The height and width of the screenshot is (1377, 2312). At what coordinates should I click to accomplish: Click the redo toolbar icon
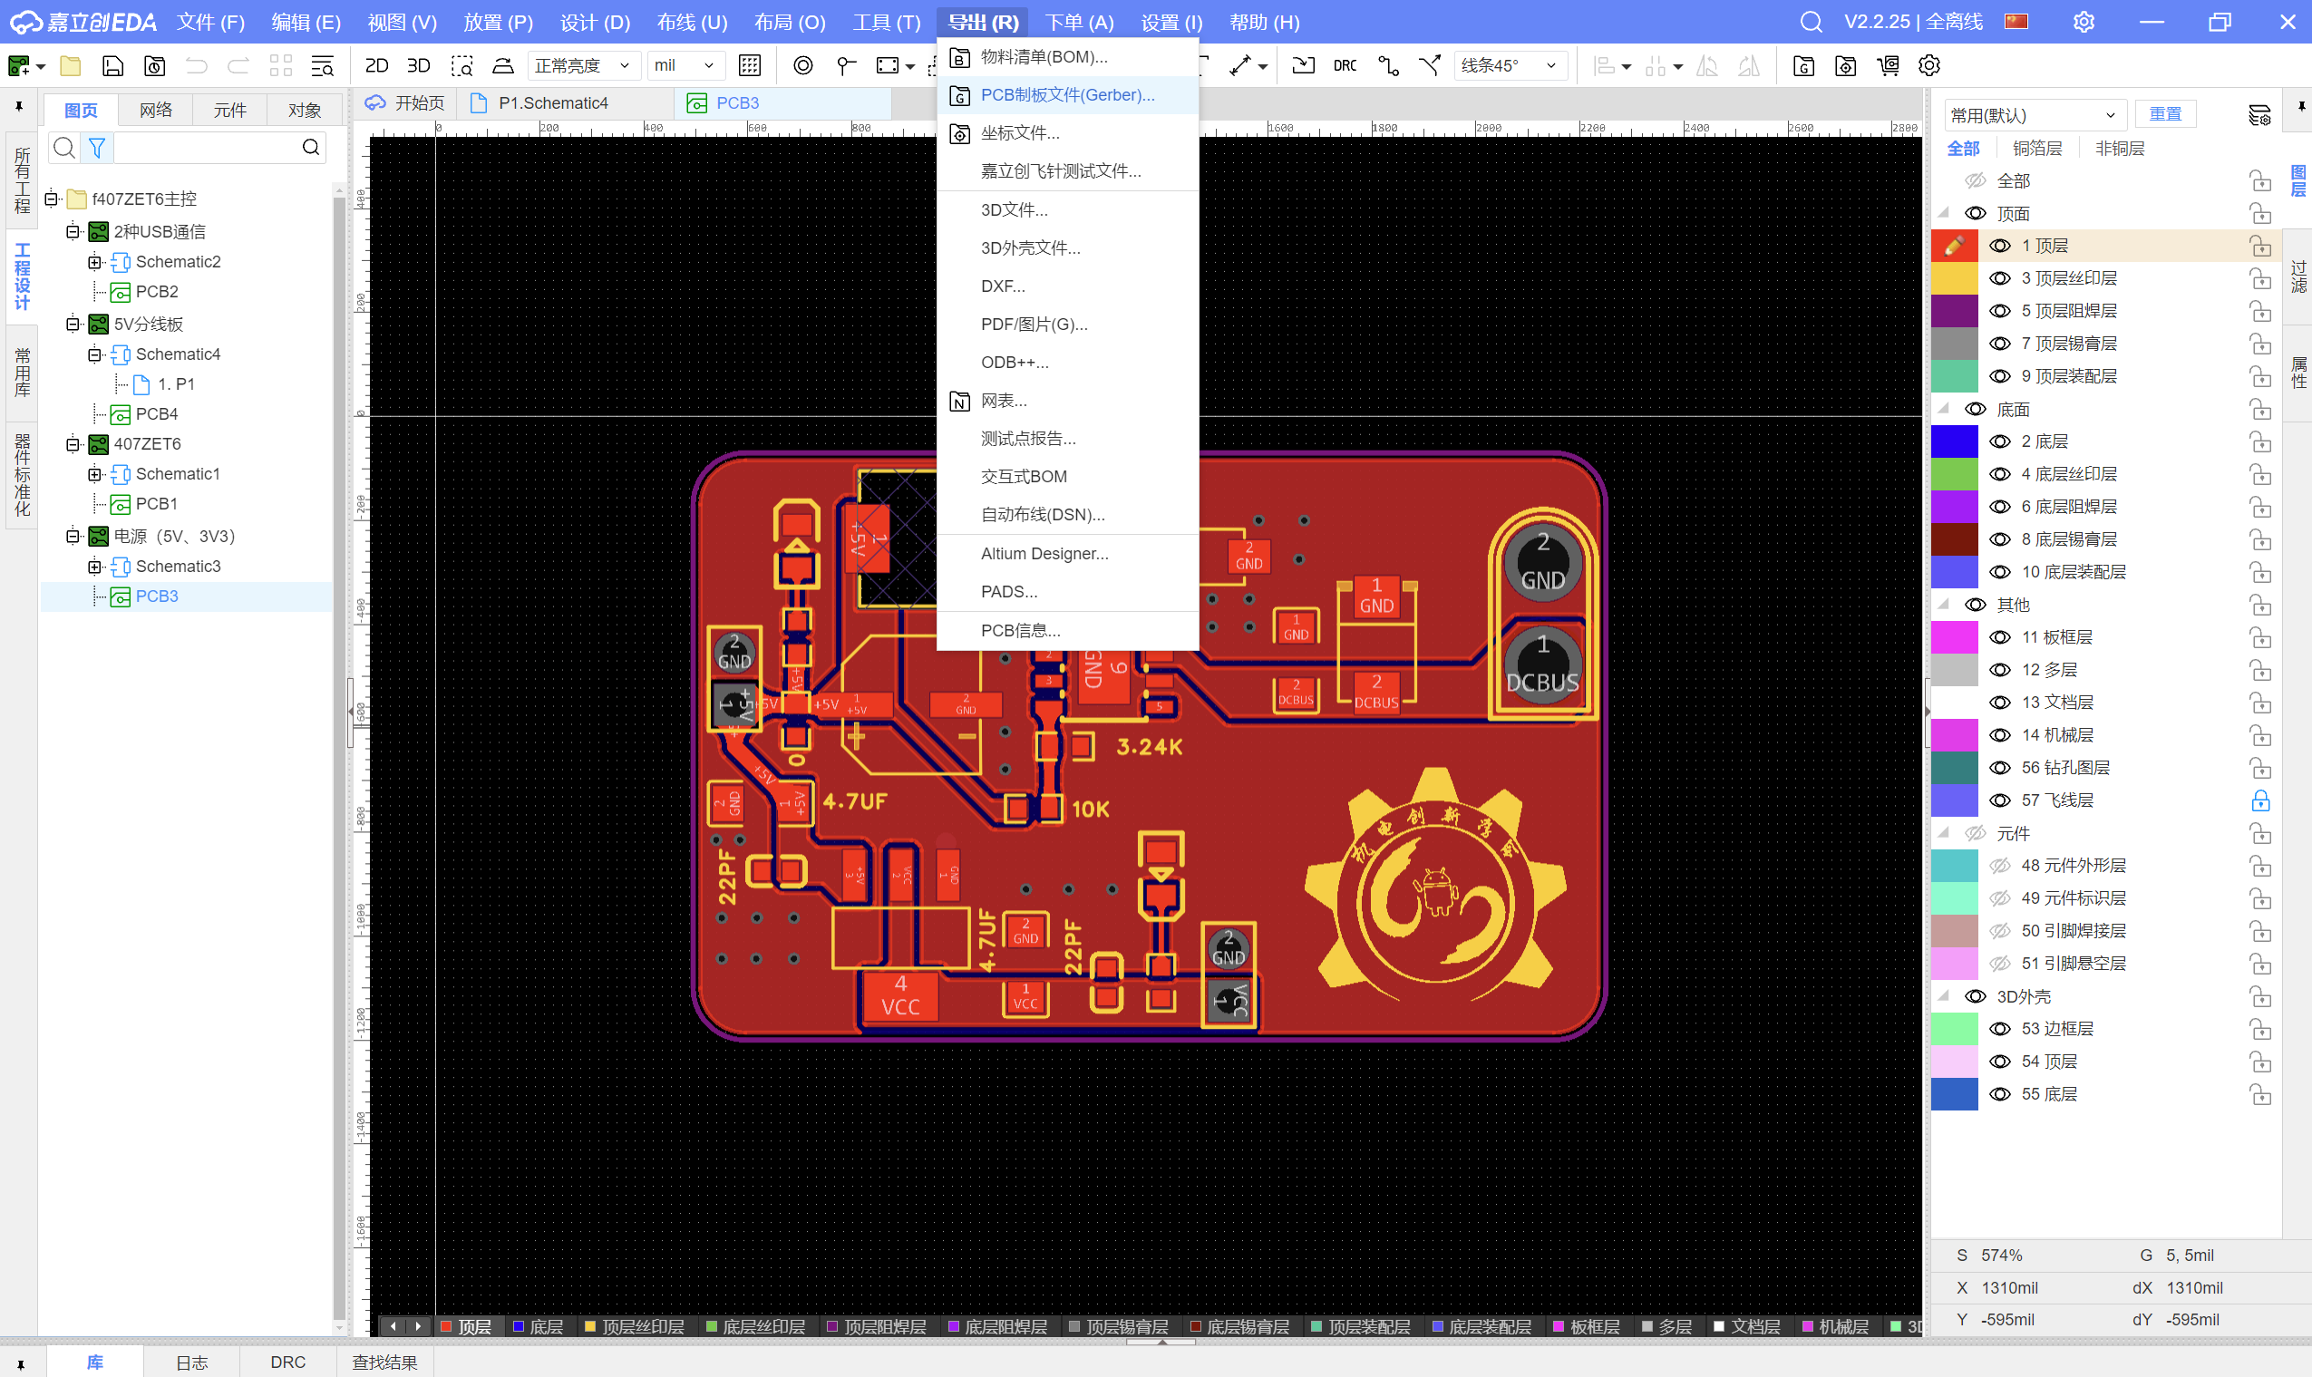point(238,66)
